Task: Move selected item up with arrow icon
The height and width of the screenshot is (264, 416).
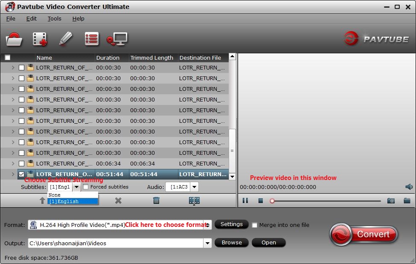Action: 42,200
